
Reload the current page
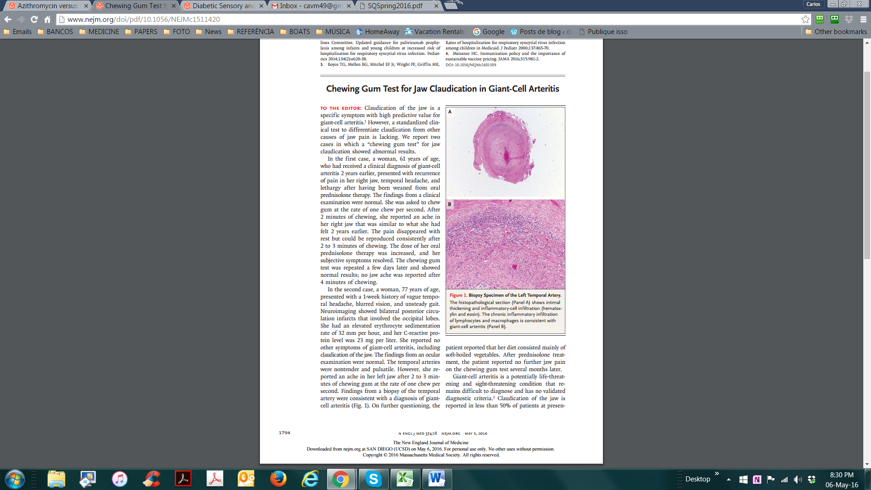[34, 19]
